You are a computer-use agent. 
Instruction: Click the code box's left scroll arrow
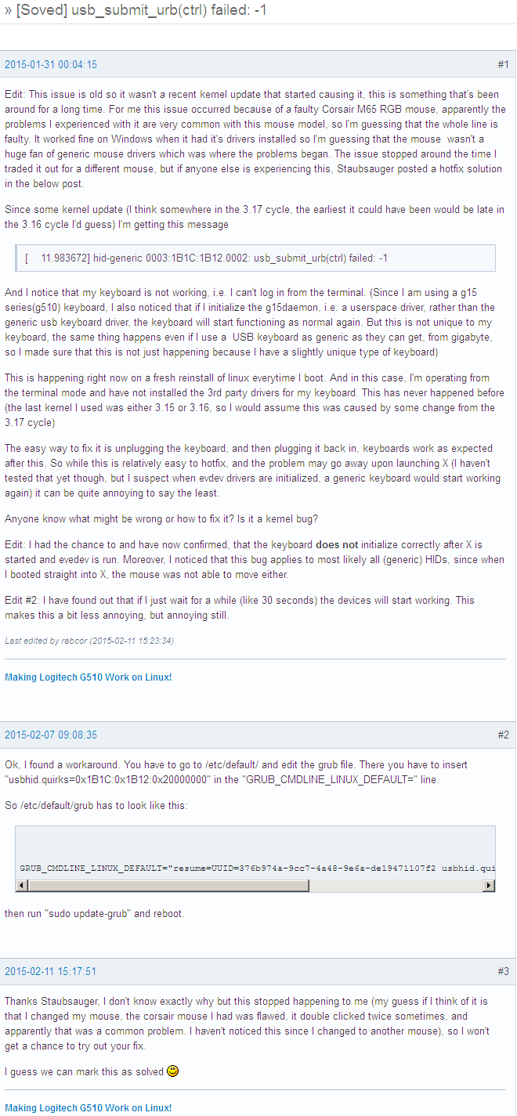pyautogui.click(x=21, y=885)
